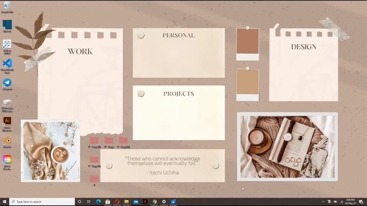Open the taskbar clock and date
The image size is (367, 206).
click(350, 201)
